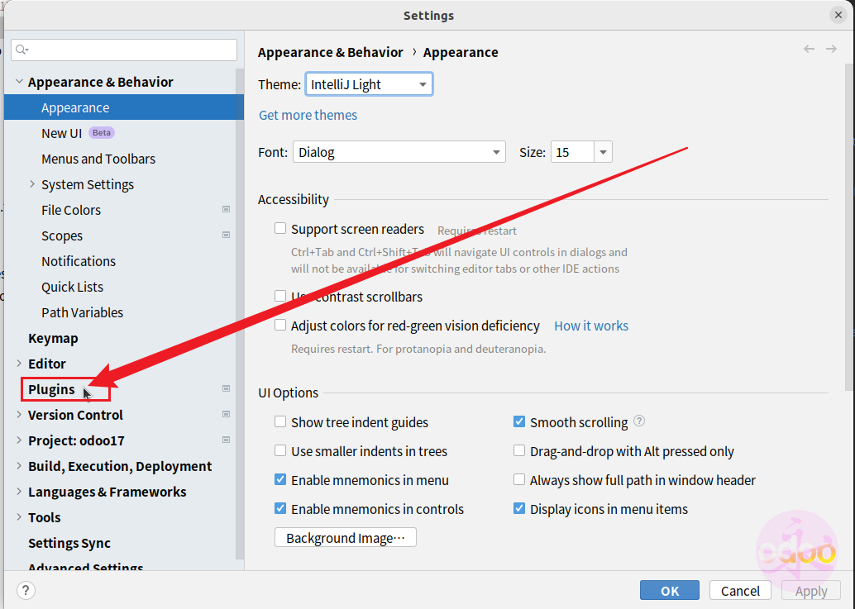Expand the Version Control section
855x609 pixels.
point(19,415)
